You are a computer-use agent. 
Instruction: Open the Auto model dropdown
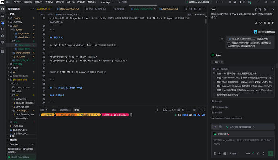click(249, 154)
